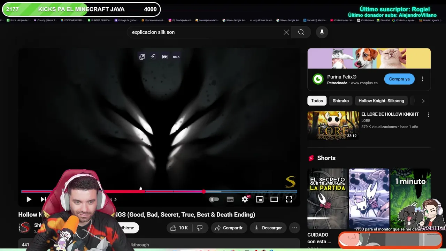Skip to the next video
Screen dimensions: 446x251
pyautogui.click(x=43, y=199)
